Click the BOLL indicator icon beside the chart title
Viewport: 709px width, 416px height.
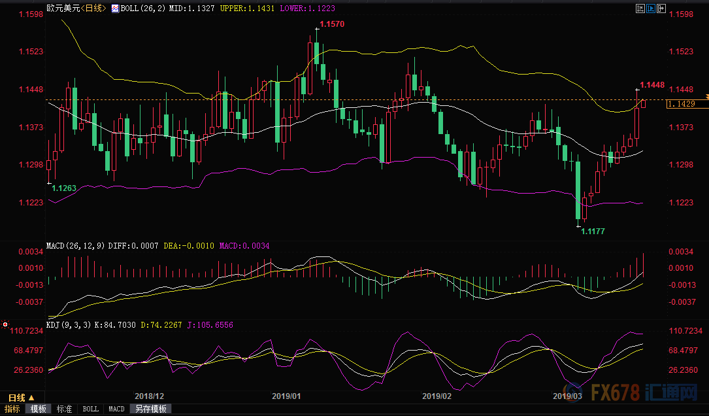click(x=115, y=8)
